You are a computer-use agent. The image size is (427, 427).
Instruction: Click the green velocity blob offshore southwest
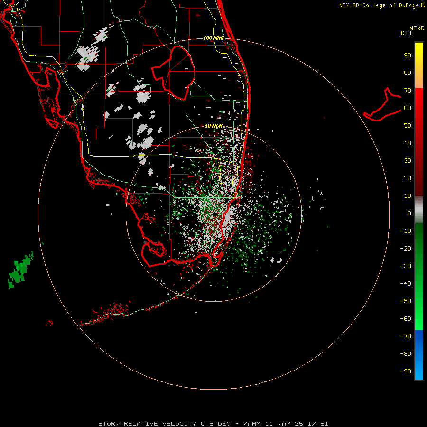pyautogui.click(x=21, y=270)
